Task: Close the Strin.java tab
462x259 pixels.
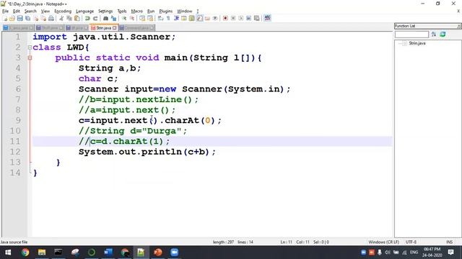Action: pyautogui.click(x=115, y=27)
